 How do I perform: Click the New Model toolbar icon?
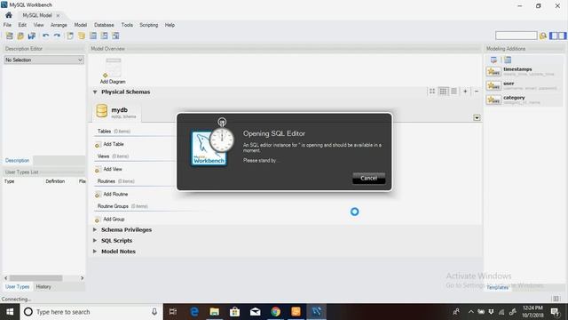[x=10, y=36]
